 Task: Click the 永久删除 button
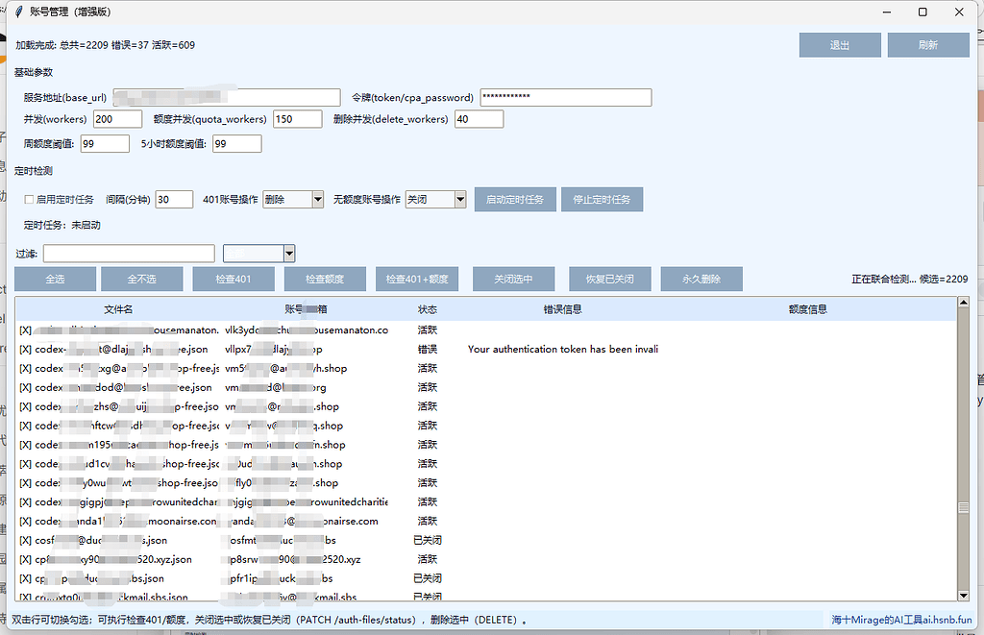coord(701,280)
